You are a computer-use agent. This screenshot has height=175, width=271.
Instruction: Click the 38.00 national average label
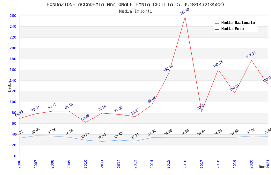tap(36, 131)
